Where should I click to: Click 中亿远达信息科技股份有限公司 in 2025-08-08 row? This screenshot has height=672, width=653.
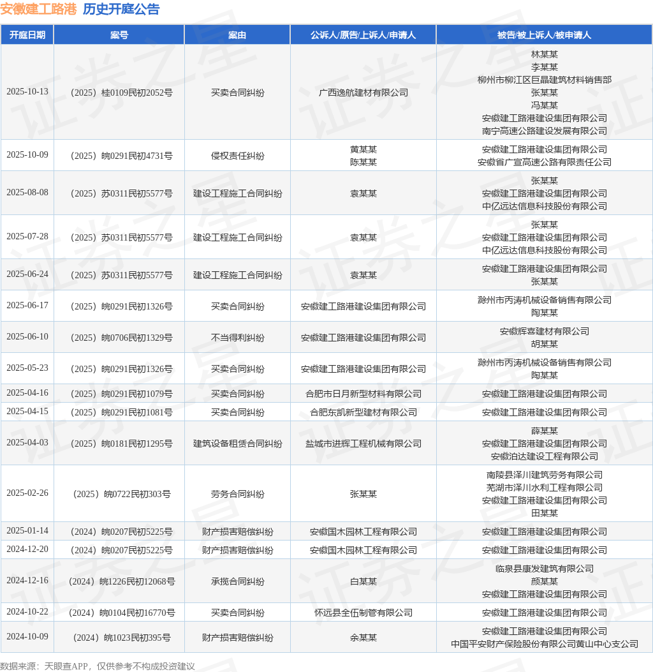544,206
